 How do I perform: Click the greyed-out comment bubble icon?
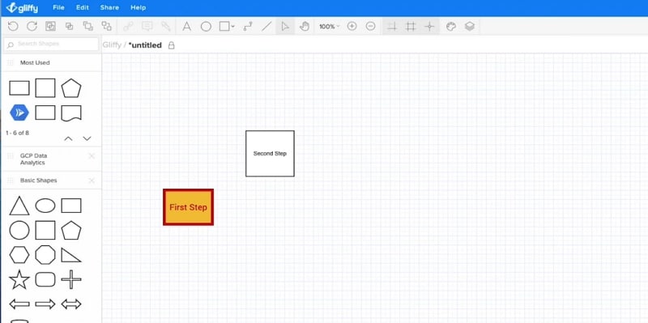[x=147, y=27]
